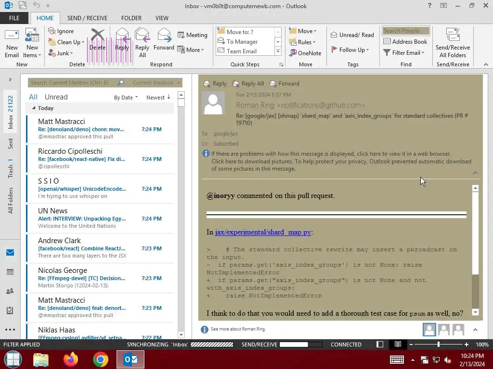
Task: Open jax/experimental/shard_map.py link
Action: [x=263, y=232]
